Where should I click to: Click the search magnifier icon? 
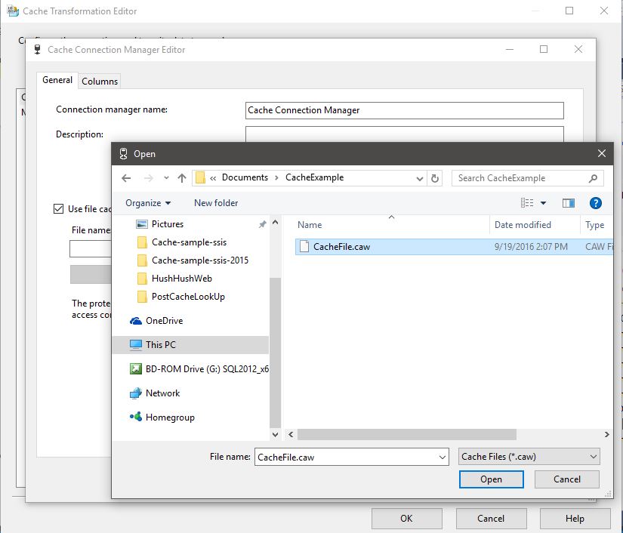(593, 178)
